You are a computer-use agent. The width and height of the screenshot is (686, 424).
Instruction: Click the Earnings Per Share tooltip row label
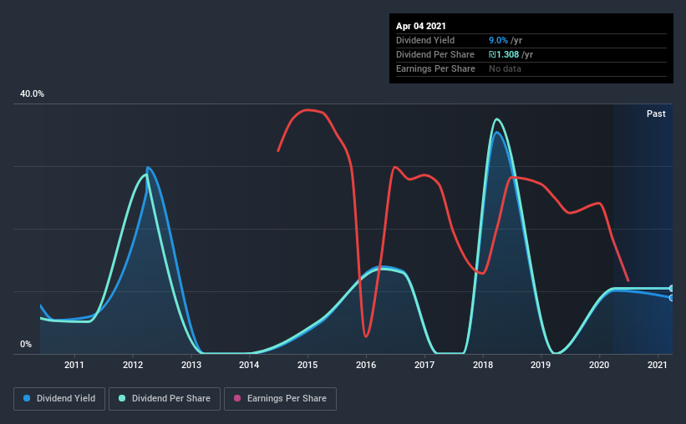435,68
